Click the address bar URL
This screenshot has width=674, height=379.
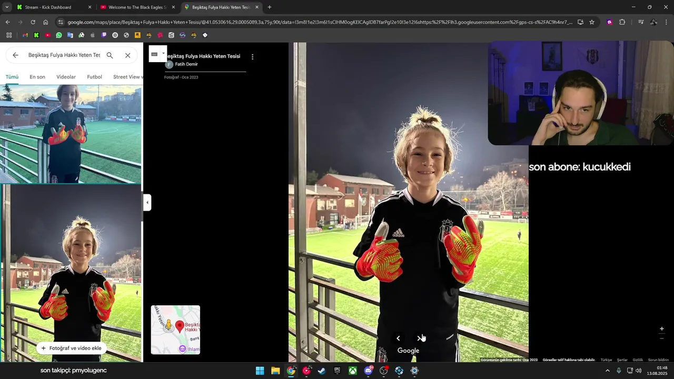[x=320, y=22]
